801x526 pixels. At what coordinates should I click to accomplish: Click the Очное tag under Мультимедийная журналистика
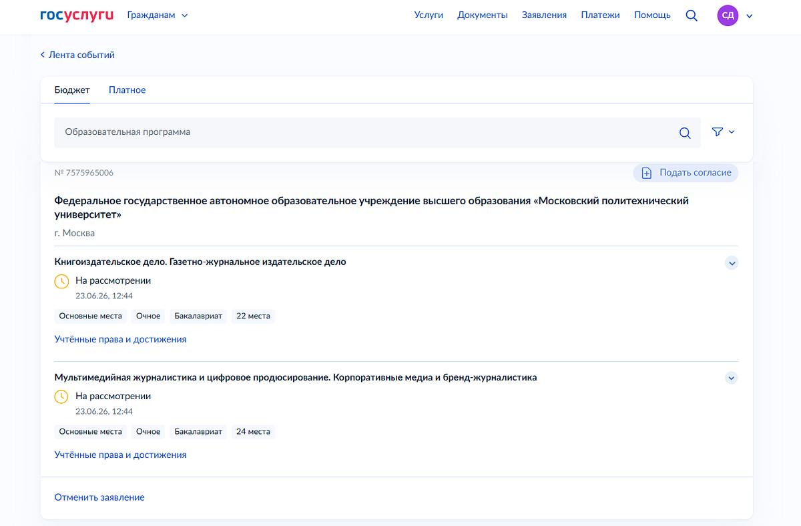pyautogui.click(x=148, y=432)
